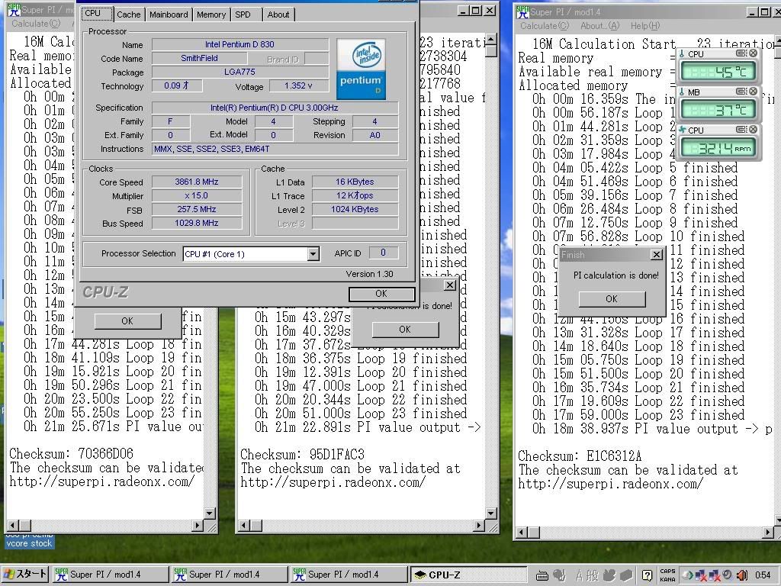Click OK in the CPU-Z window
781x586 pixels.
(381, 294)
